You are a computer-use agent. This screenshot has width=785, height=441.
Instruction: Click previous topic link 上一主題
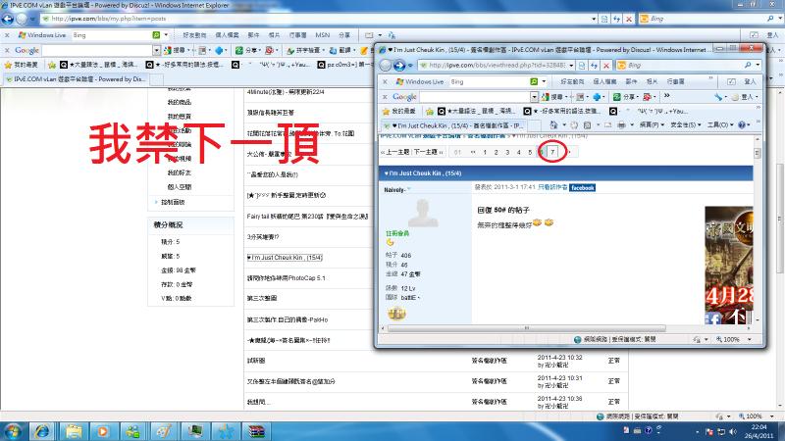click(395, 152)
